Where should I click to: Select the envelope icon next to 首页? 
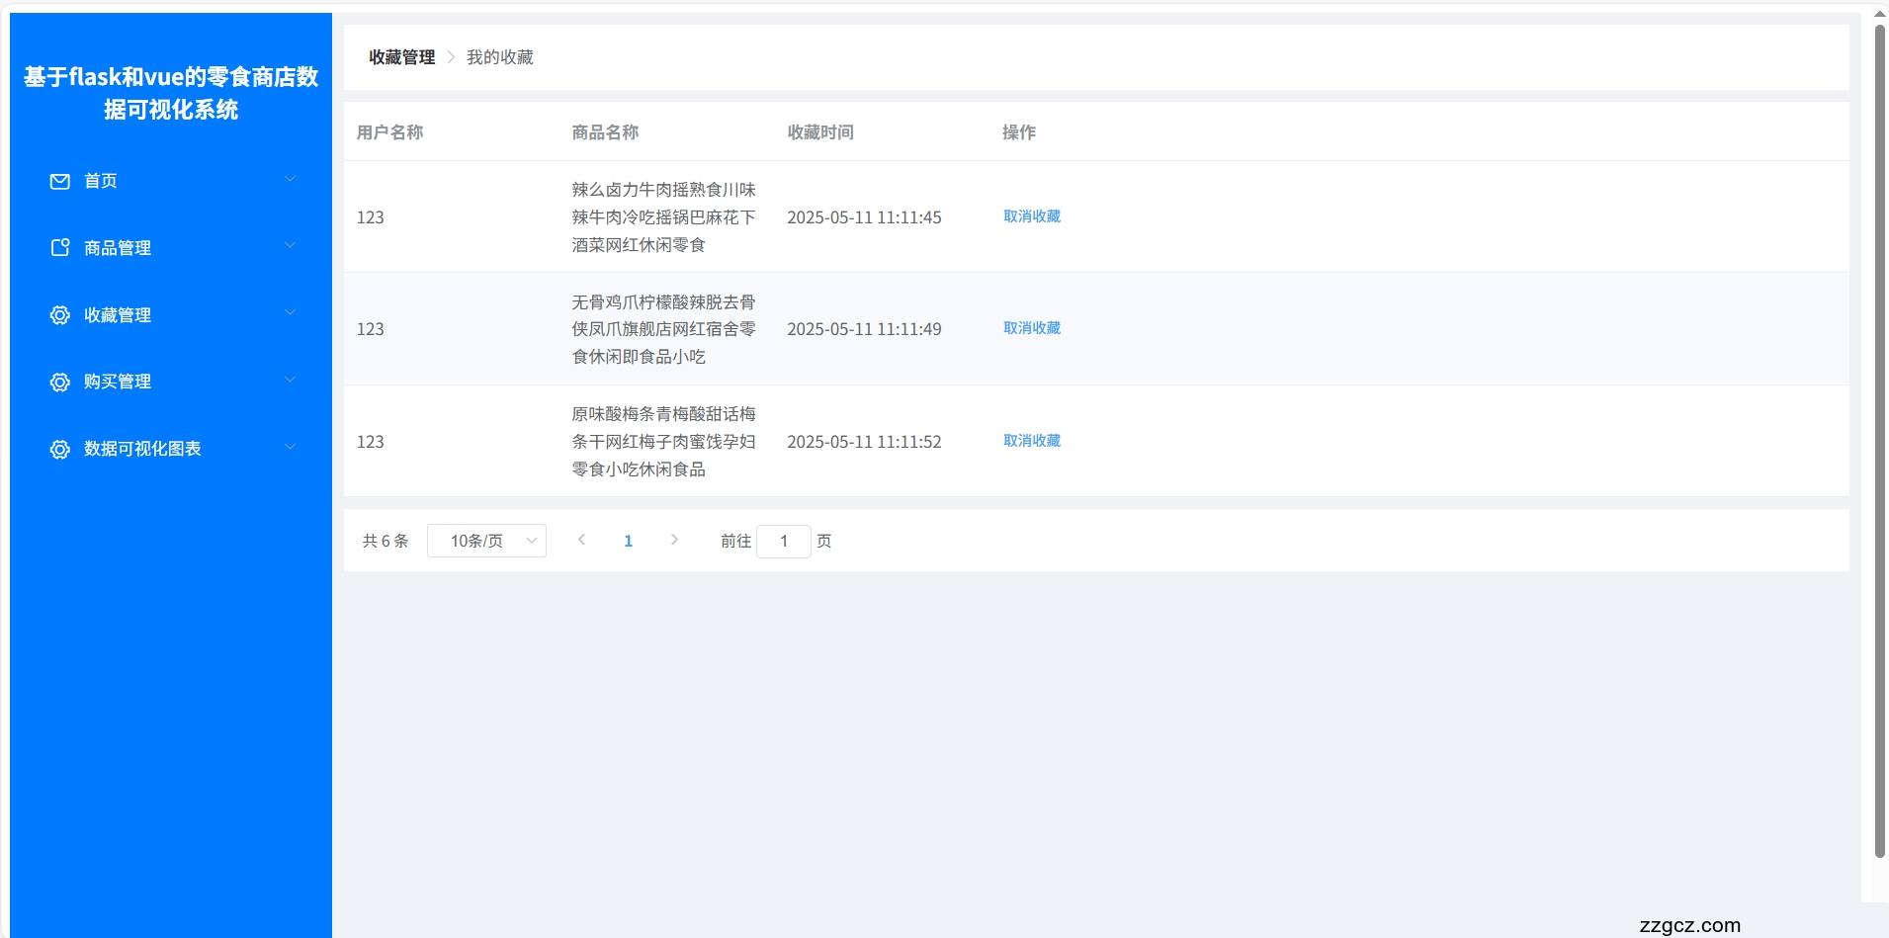click(59, 182)
